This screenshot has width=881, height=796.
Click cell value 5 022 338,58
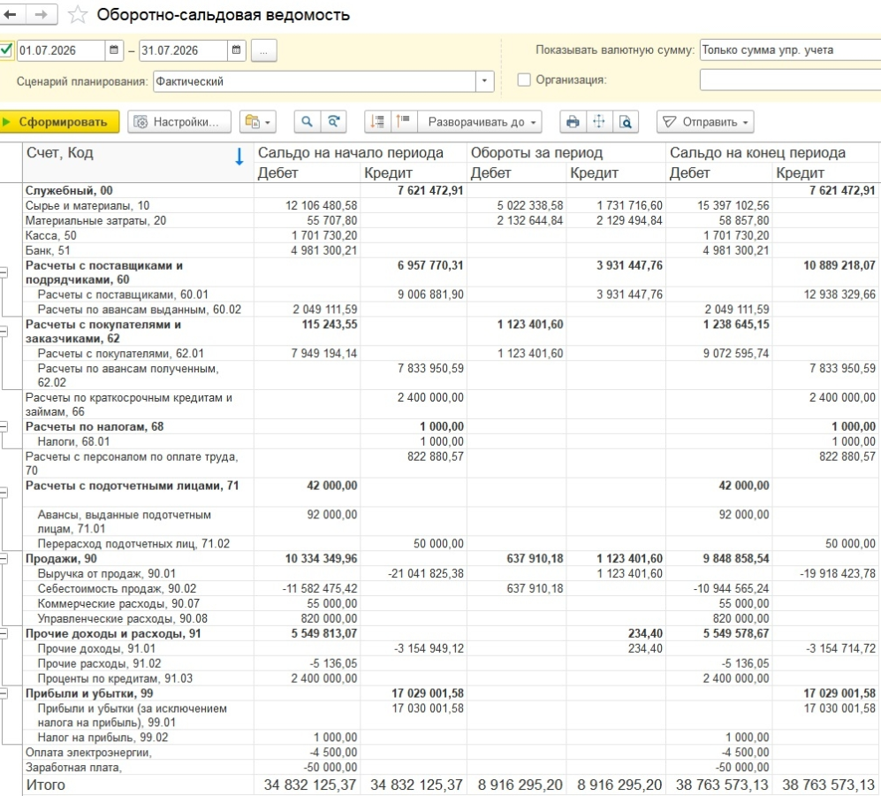pyautogui.click(x=530, y=205)
